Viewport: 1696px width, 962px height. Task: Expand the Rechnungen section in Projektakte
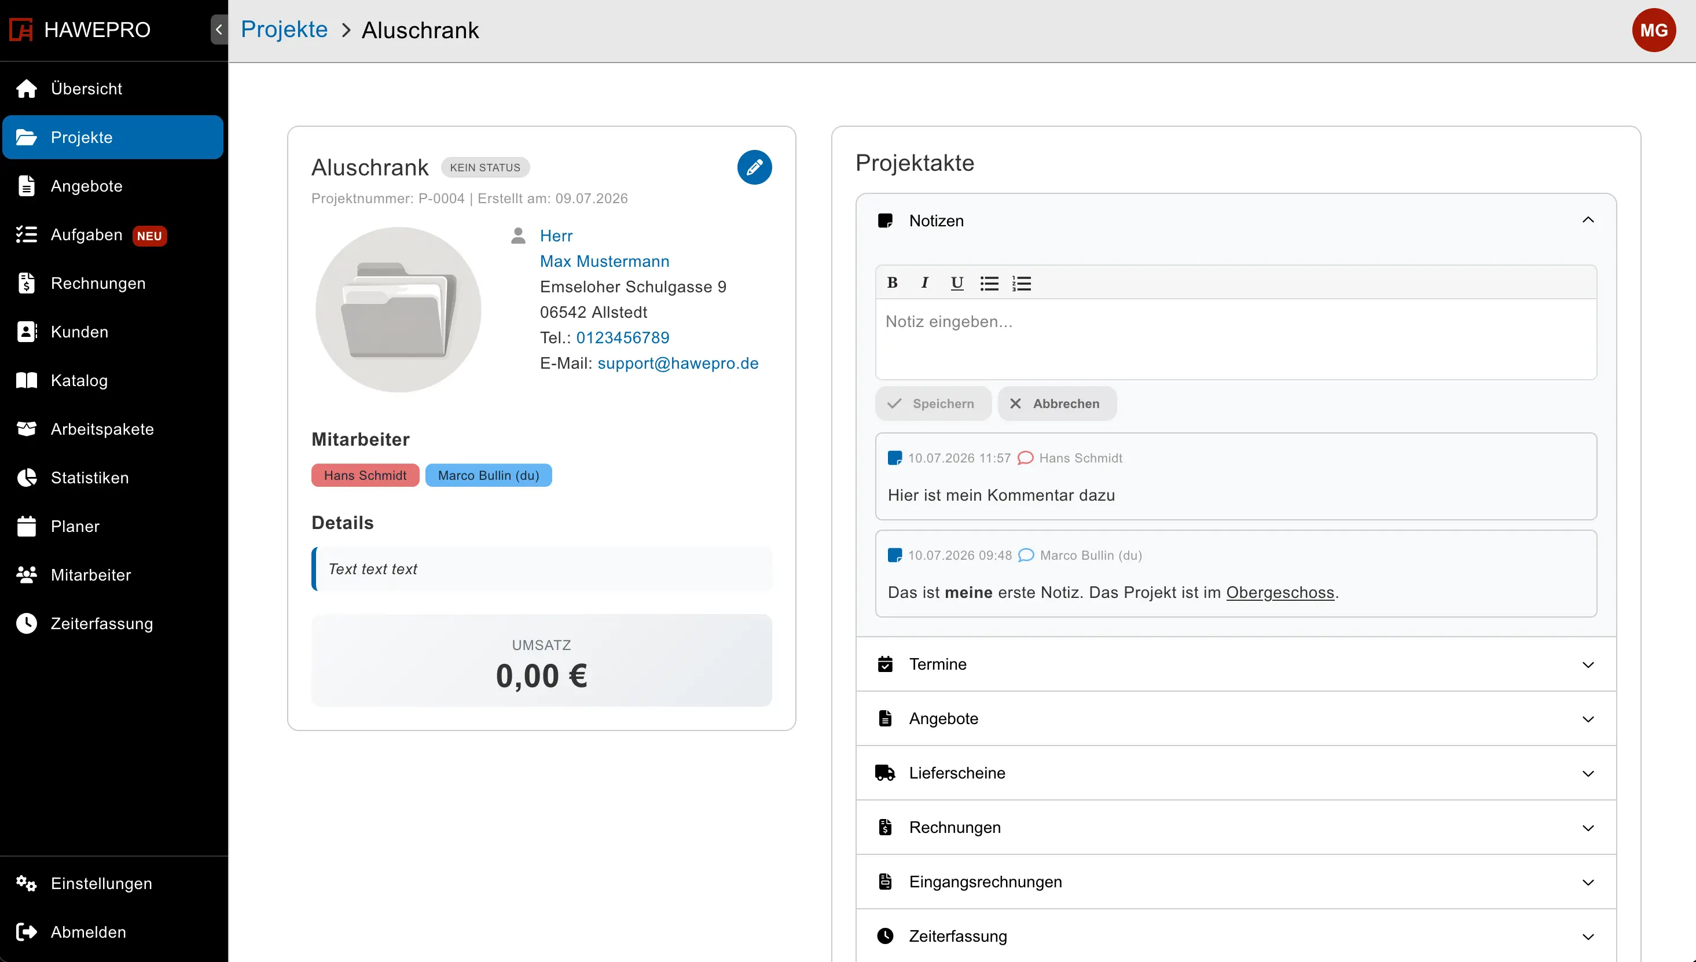1236,828
